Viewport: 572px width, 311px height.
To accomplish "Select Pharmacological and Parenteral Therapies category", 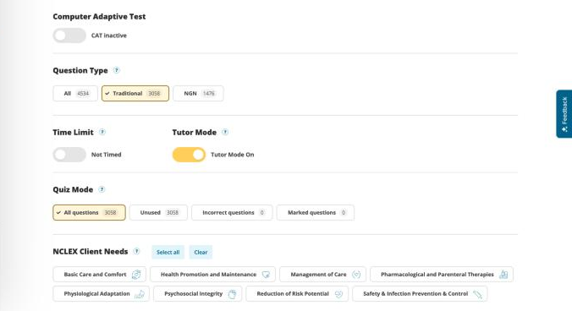I will coord(442,275).
